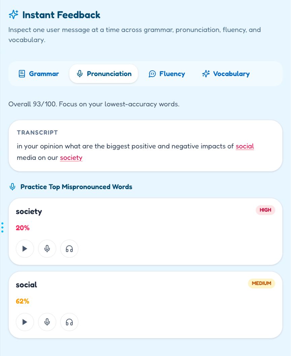Switch to the Grammar tab
Image resolution: width=291 pixels, height=356 pixels.
tap(39, 74)
